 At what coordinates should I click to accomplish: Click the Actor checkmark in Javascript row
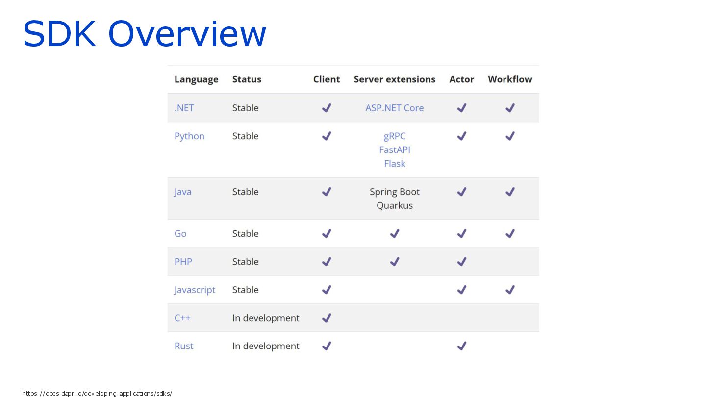[461, 290]
